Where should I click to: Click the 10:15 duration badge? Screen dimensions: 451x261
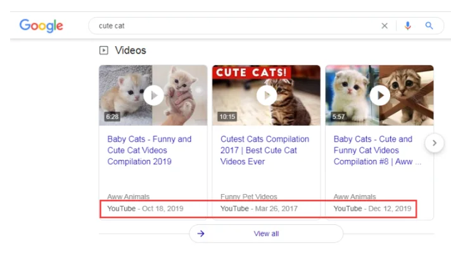point(226,117)
